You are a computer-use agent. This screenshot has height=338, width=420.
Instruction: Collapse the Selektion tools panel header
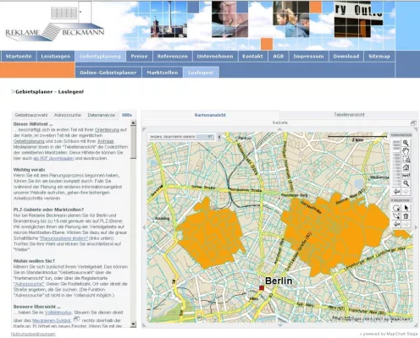(x=401, y=200)
